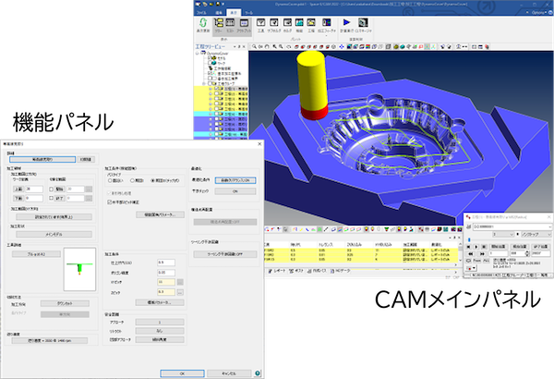554x379 pixels.
Task: Select the hand pan tool in view toolbar
Action: [268, 46]
